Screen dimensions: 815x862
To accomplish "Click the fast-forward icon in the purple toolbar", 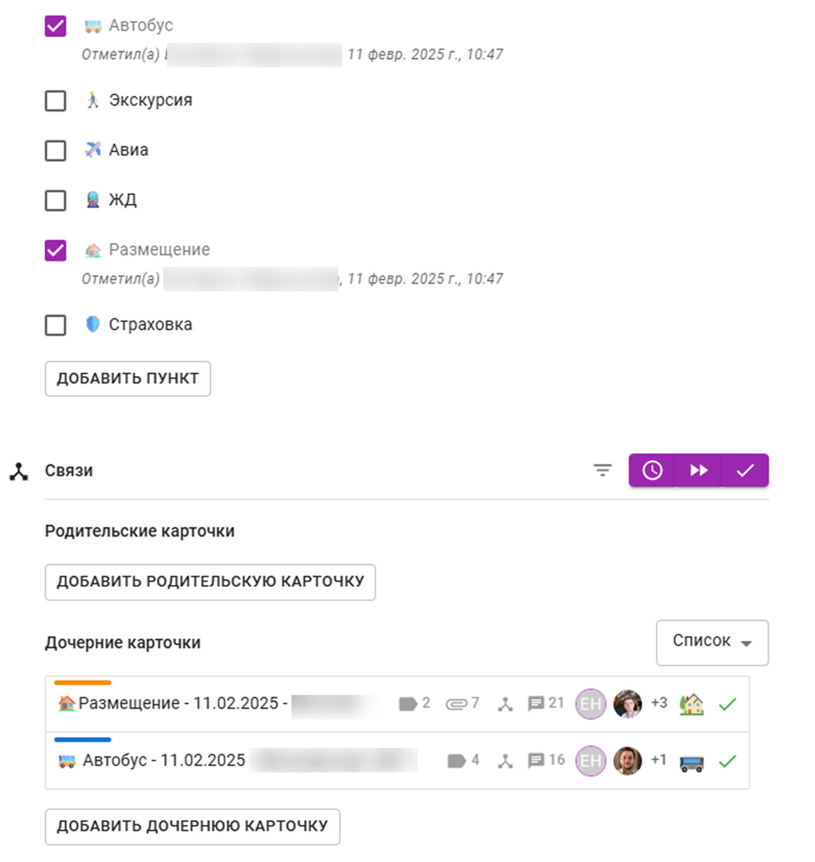I will click(698, 470).
